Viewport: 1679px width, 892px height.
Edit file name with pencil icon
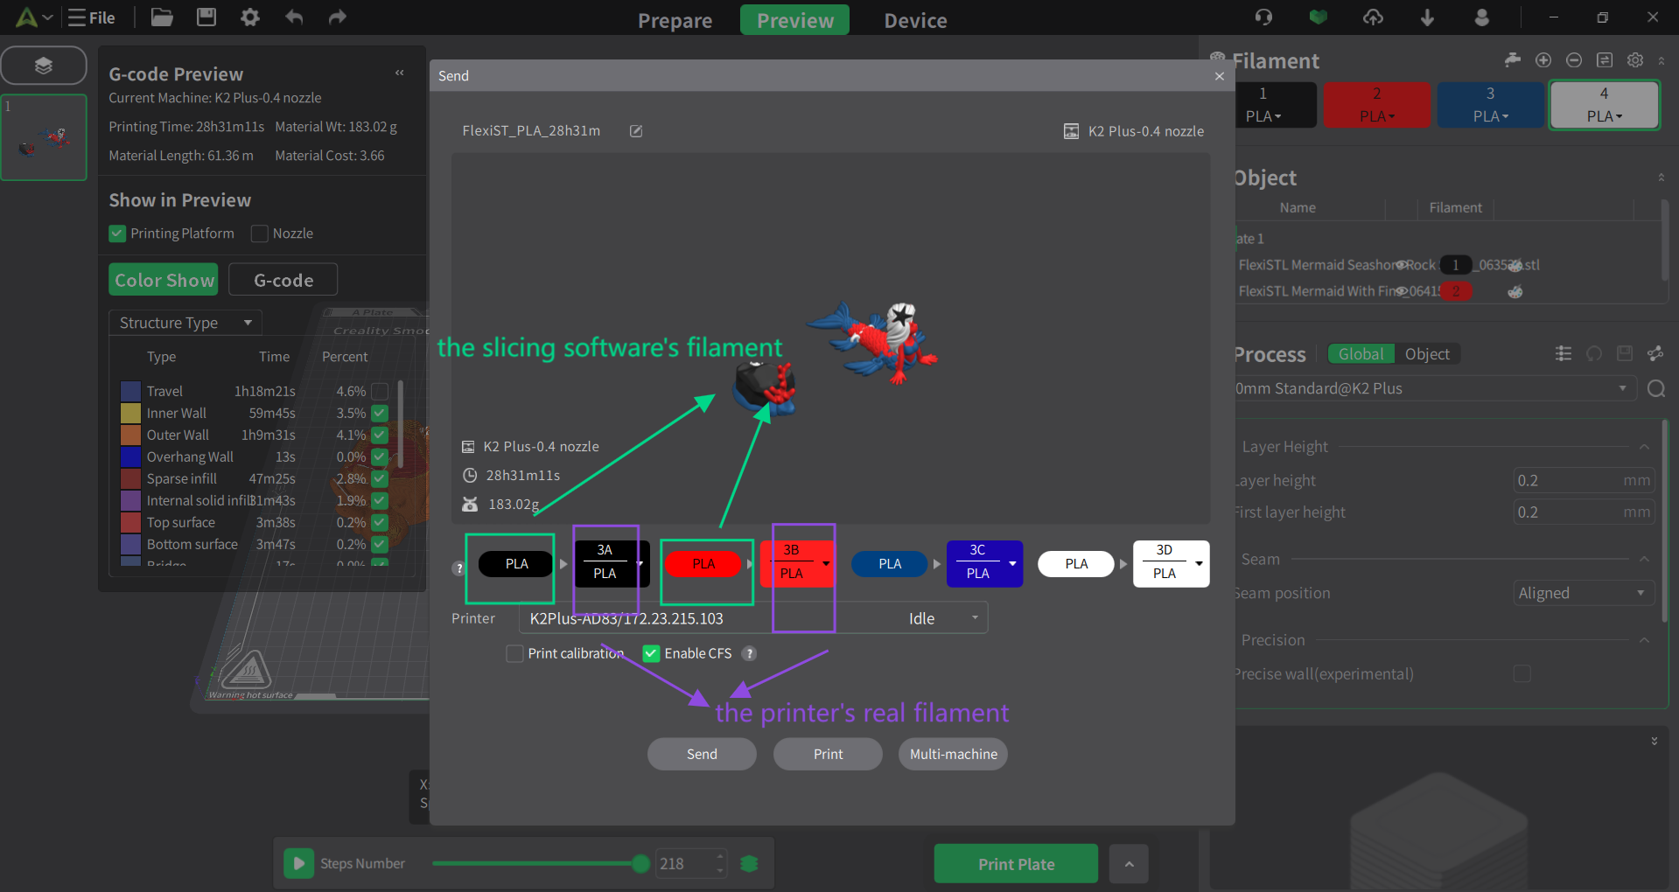636,131
